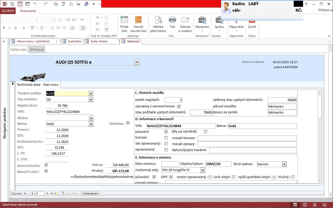Click the refresh document icon in quick access toolbar
This screenshot has height=208, width=333.
tap(12, 4)
